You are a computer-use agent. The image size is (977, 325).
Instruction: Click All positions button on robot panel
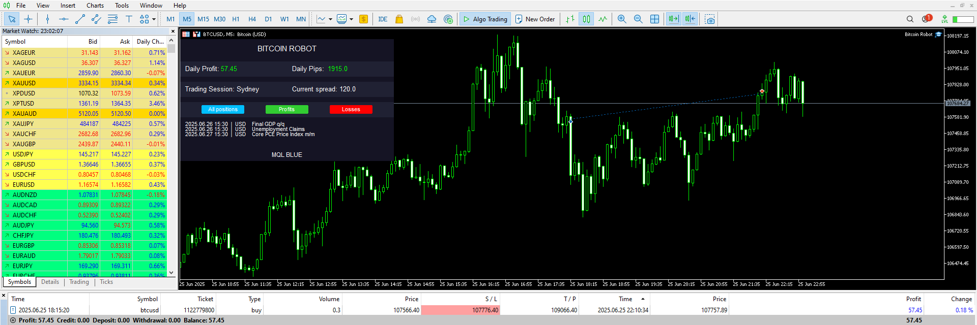pyautogui.click(x=223, y=109)
